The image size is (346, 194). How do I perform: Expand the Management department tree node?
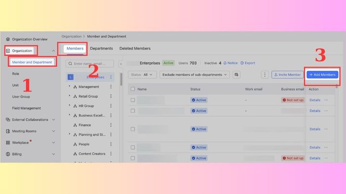click(70, 86)
